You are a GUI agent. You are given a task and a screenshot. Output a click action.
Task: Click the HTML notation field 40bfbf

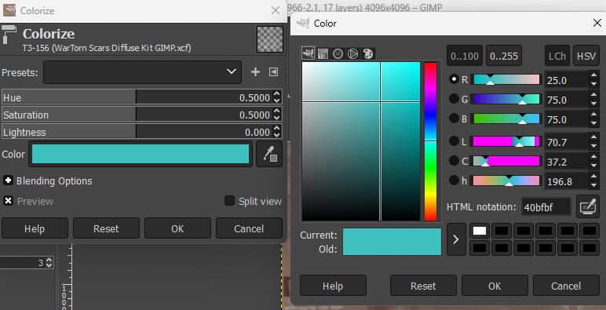(x=546, y=207)
